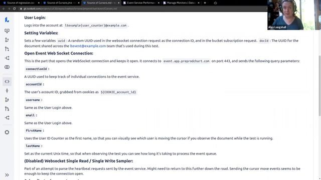Open the Branches sidebar icon
The height and width of the screenshot is (180, 321).
(7, 99)
